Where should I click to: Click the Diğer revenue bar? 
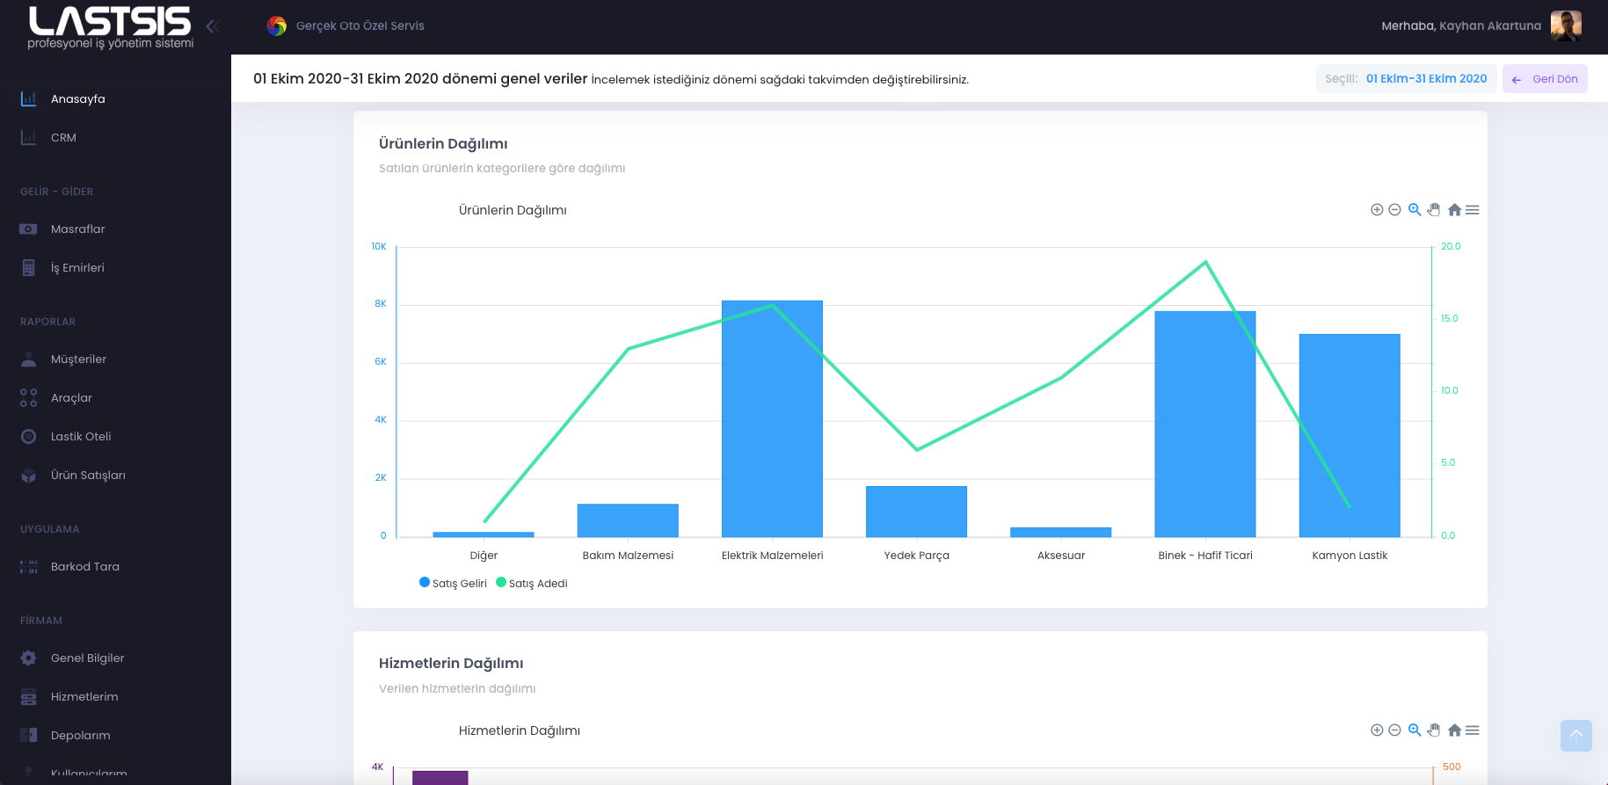(484, 534)
